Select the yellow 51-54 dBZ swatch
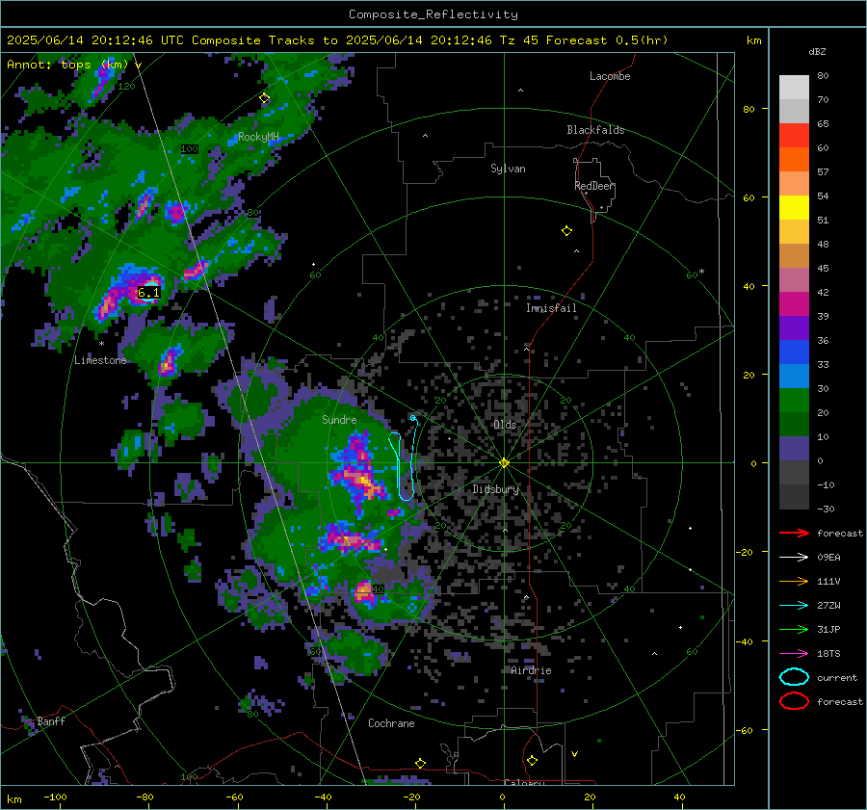The width and height of the screenshot is (867, 810). (x=794, y=208)
